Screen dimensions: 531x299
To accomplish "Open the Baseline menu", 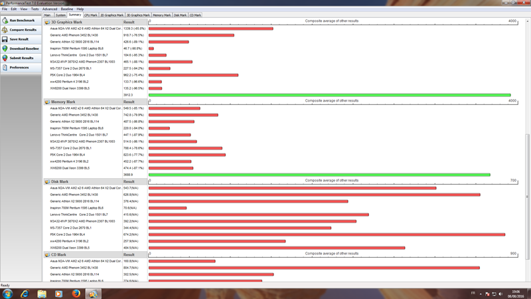I will pyautogui.click(x=67, y=9).
